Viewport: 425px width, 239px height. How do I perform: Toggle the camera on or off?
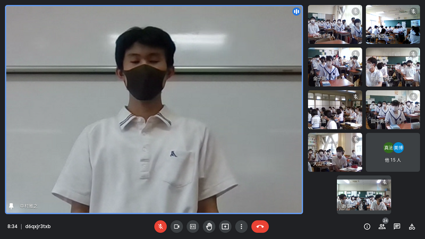coord(176,226)
